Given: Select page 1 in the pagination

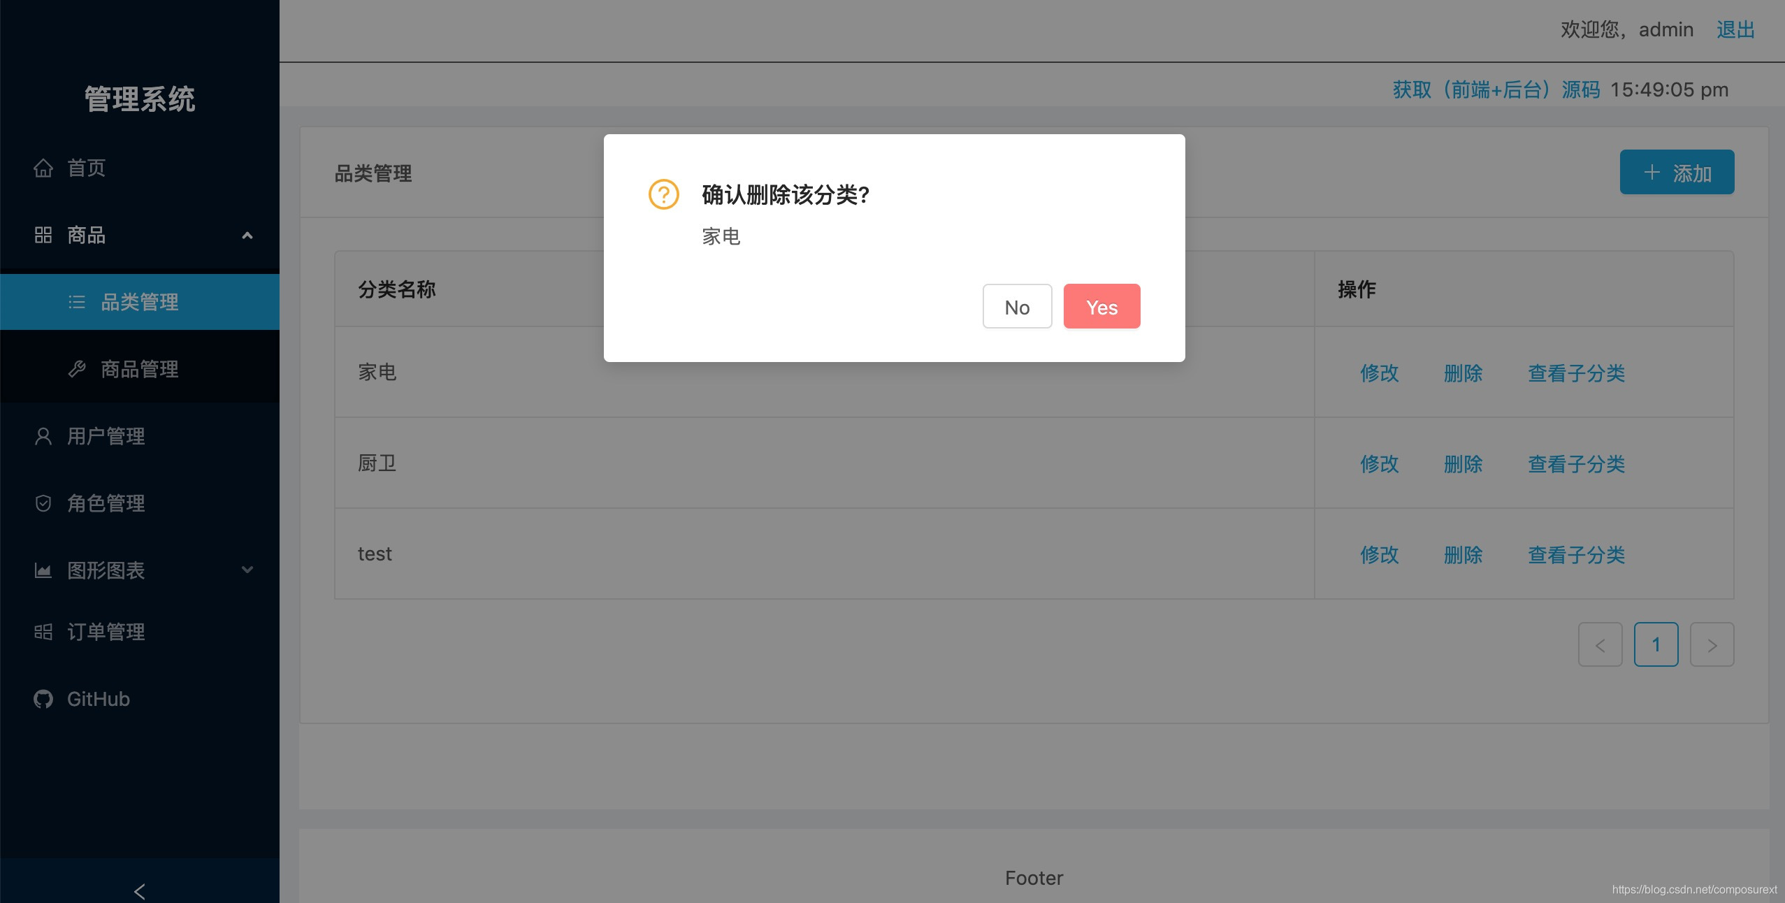Looking at the screenshot, I should tap(1656, 644).
